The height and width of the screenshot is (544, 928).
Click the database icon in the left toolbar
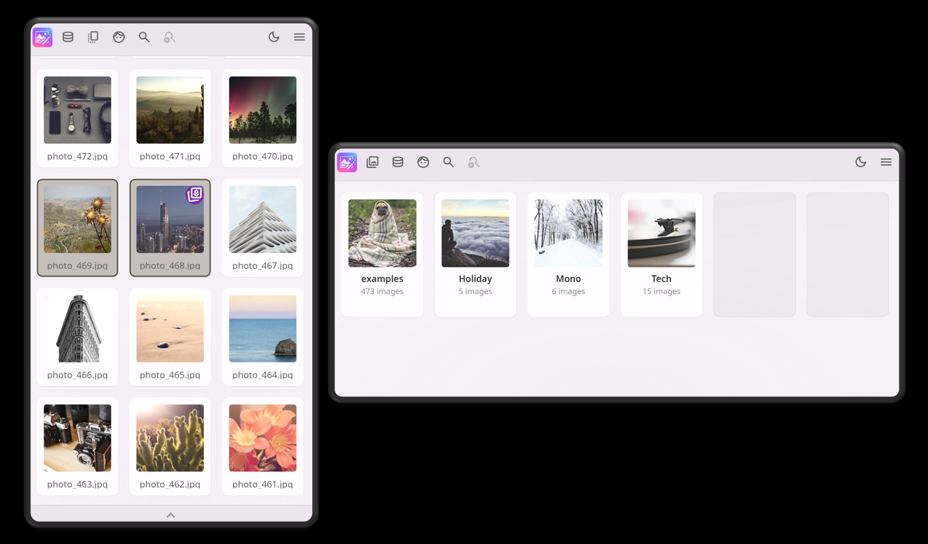[x=68, y=37]
